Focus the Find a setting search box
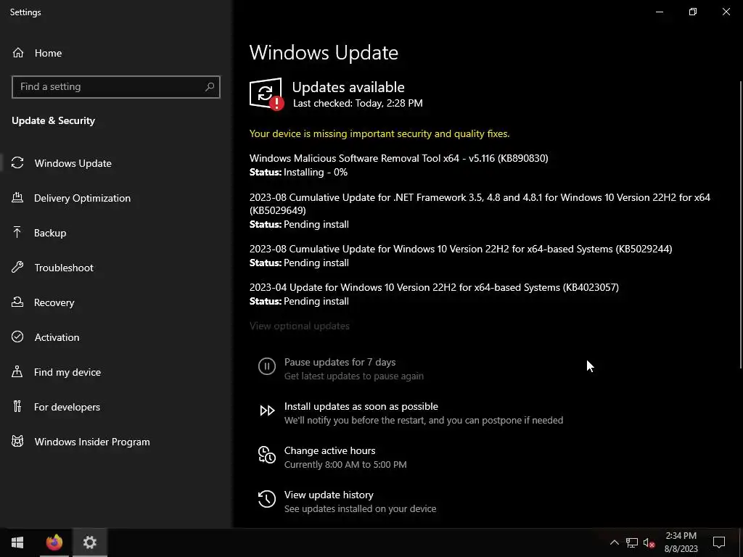This screenshot has width=743, height=557. (115, 87)
